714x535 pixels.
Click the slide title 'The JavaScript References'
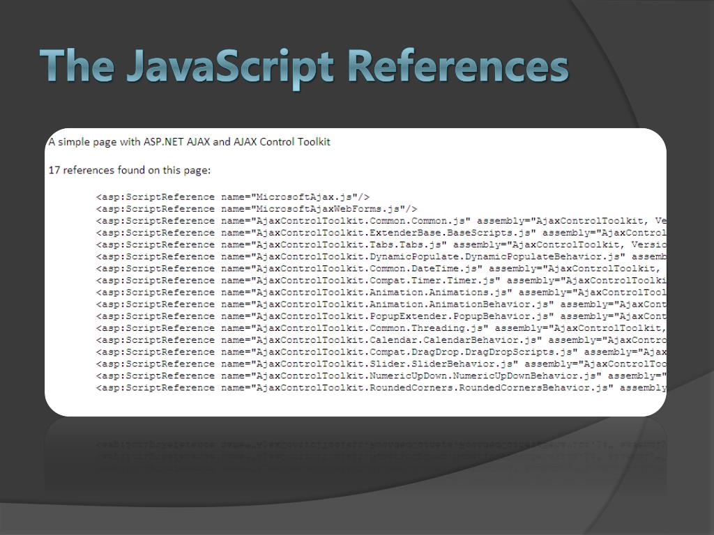[x=304, y=68]
